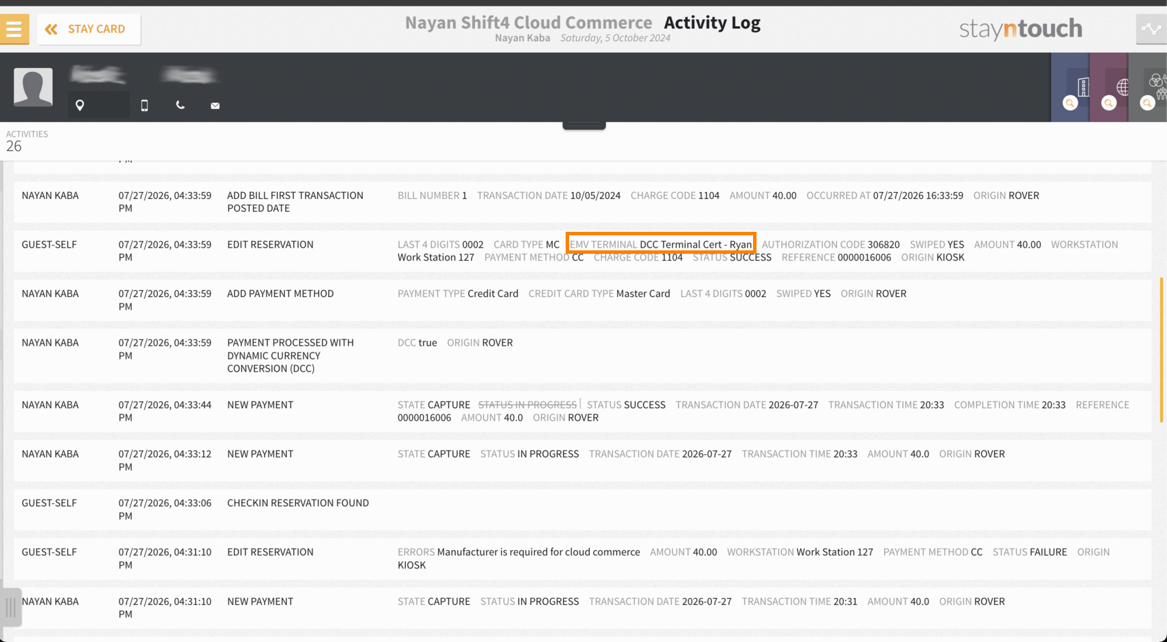Click the date Saturday, 5 October 2024
This screenshot has width=1167, height=642.
pyautogui.click(x=615, y=38)
